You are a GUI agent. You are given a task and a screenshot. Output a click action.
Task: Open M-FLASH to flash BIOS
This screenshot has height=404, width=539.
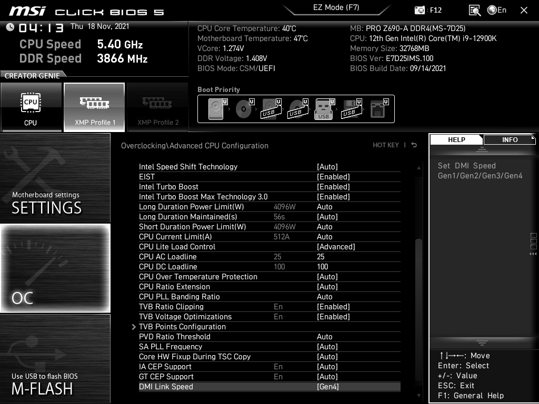55,358
